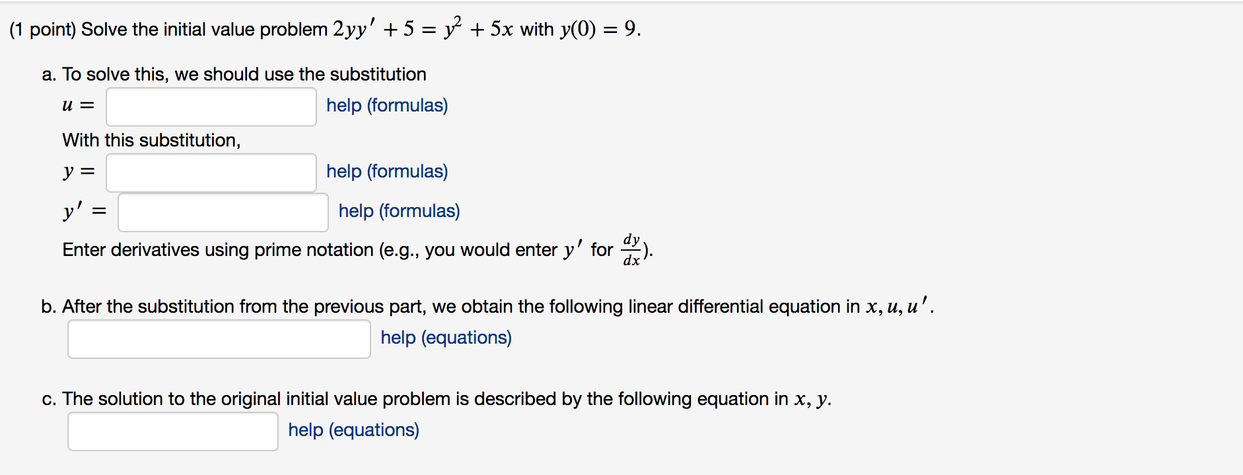Click the y = expression input field
The image size is (1243, 475).
tap(210, 172)
